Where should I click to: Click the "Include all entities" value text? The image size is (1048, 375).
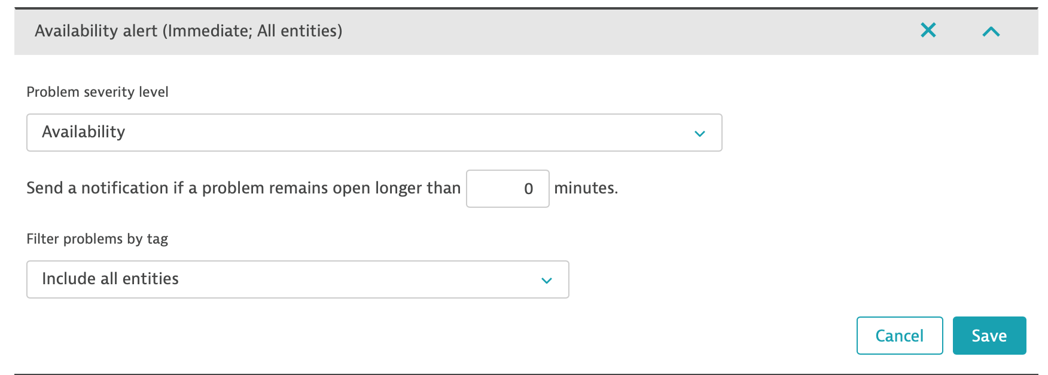(110, 279)
